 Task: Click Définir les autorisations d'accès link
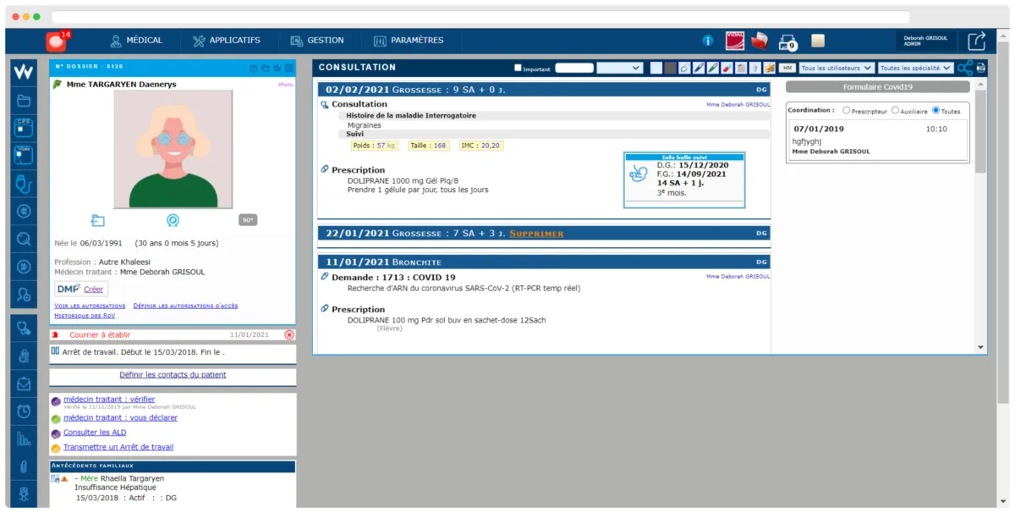(x=185, y=306)
